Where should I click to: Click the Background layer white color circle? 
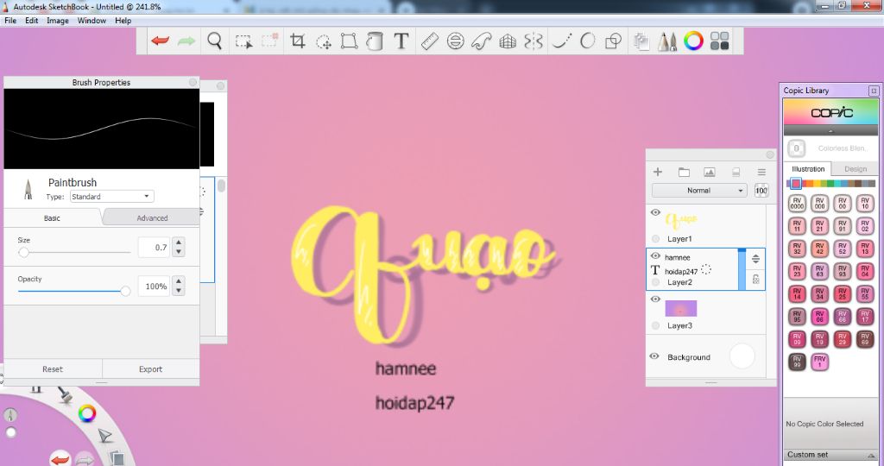tap(742, 356)
